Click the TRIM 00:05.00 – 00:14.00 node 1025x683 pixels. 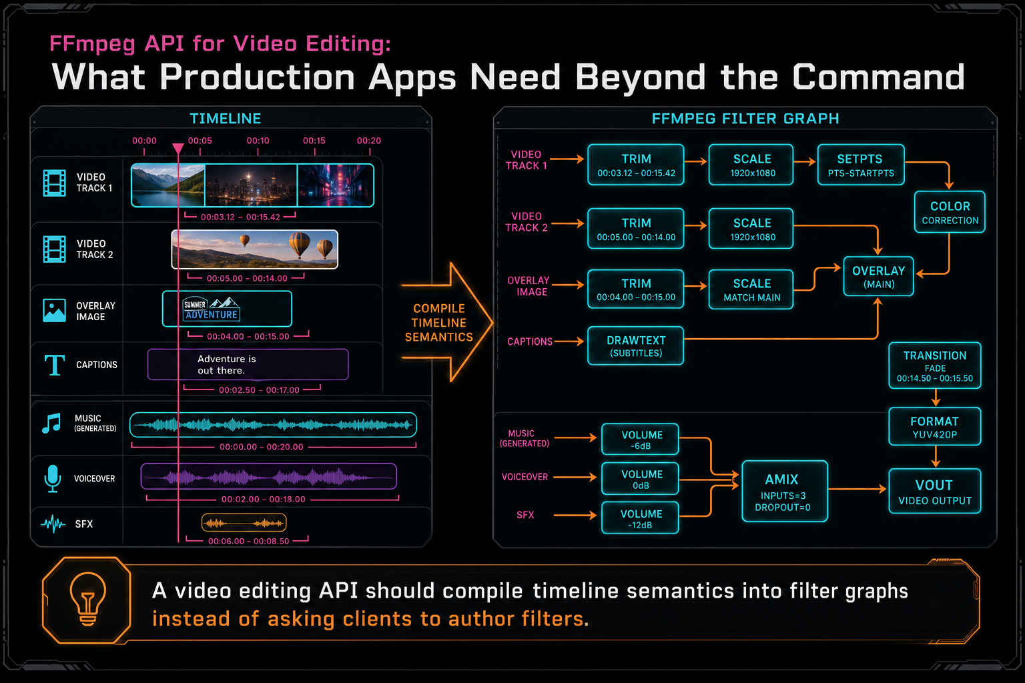636,229
